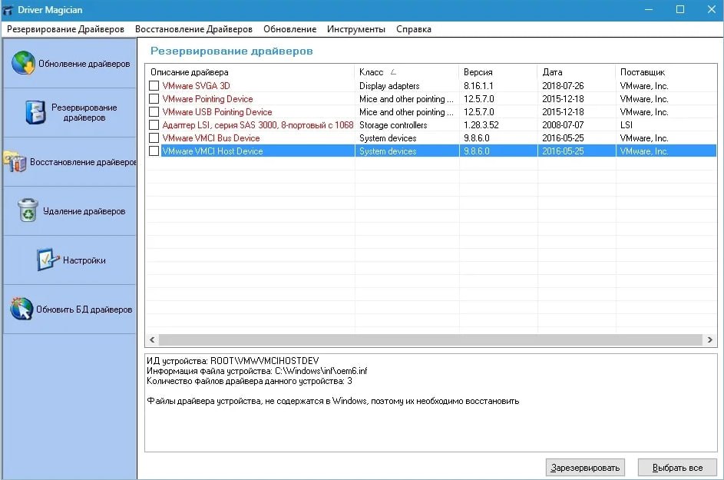Open the Справка menu
724x480 pixels.
click(413, 29)
